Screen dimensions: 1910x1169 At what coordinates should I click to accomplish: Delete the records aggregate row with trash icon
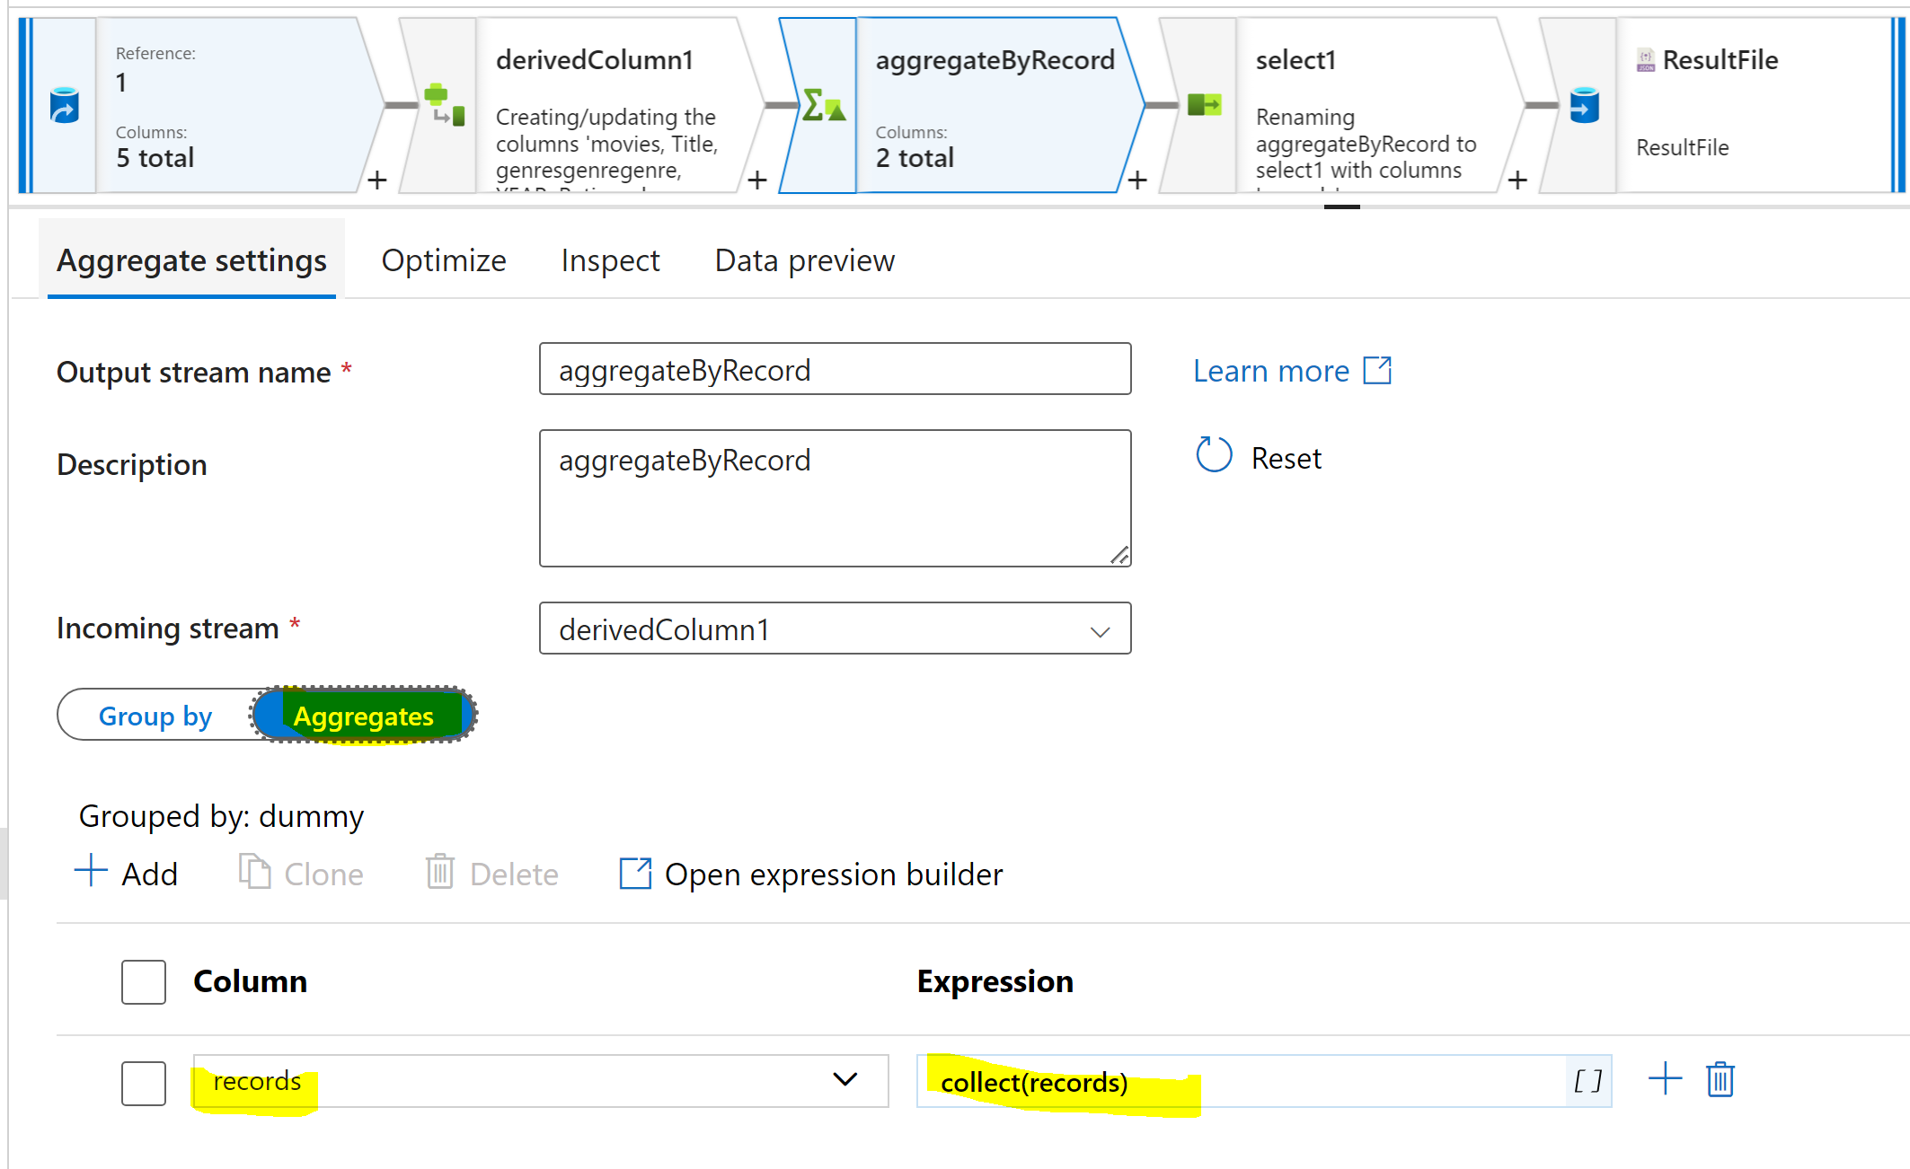[x=1720, y=1080]
